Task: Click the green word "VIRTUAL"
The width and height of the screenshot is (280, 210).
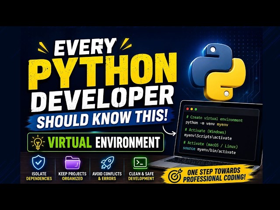Action: click(70, 142)
